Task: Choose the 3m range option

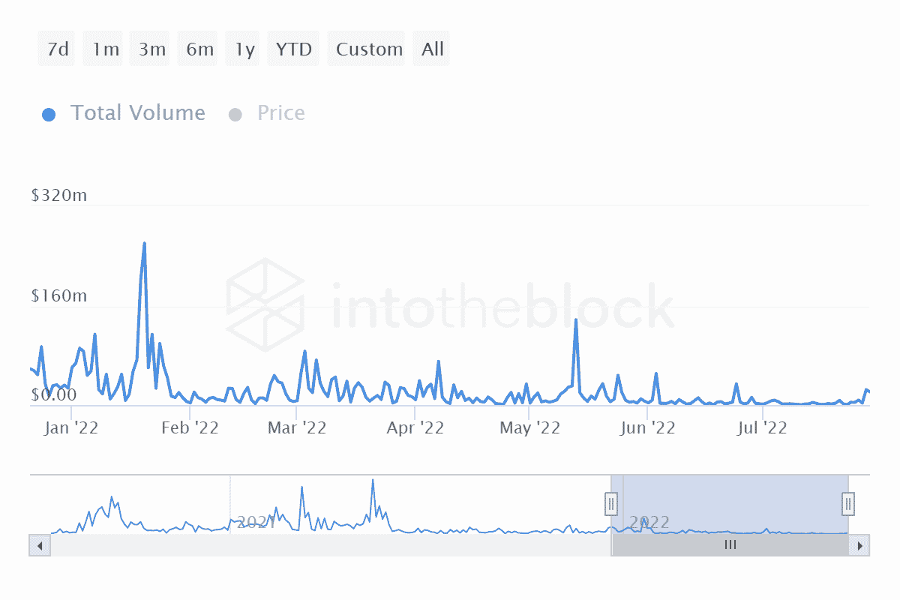Action: pos(151,49)
